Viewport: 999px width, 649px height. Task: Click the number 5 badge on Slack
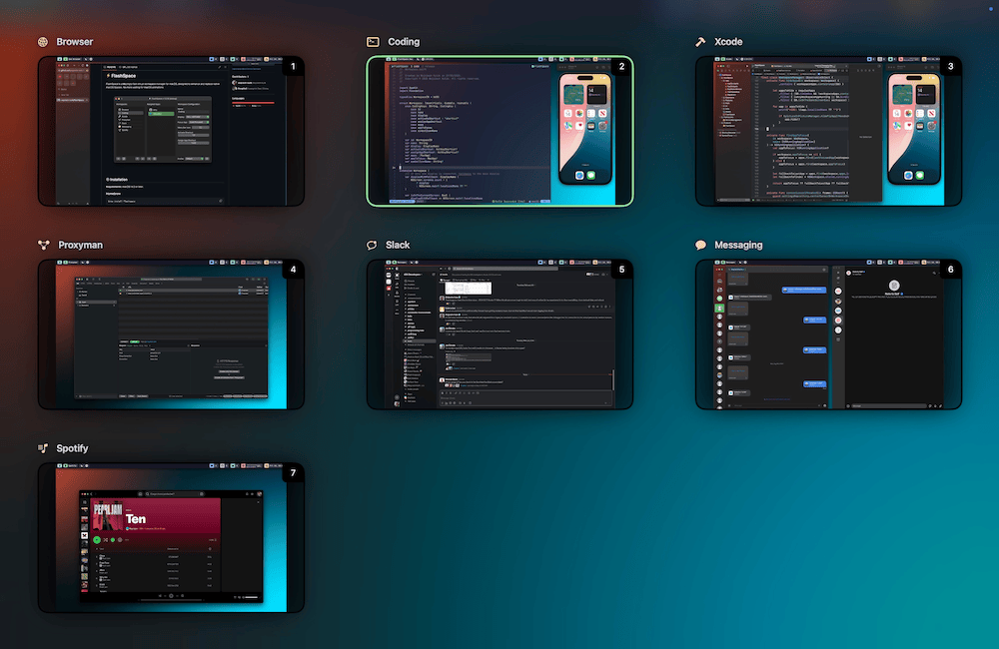[621, 270]
